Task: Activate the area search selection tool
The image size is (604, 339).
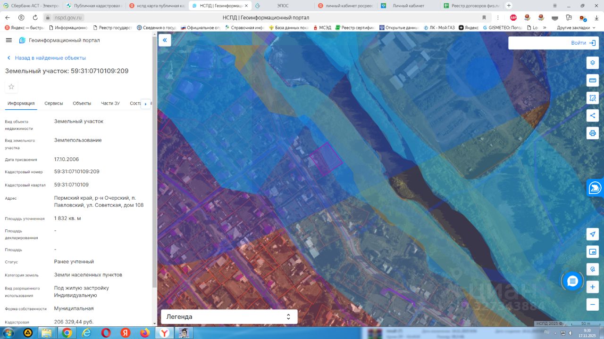Action: click(x=593, y=97)
